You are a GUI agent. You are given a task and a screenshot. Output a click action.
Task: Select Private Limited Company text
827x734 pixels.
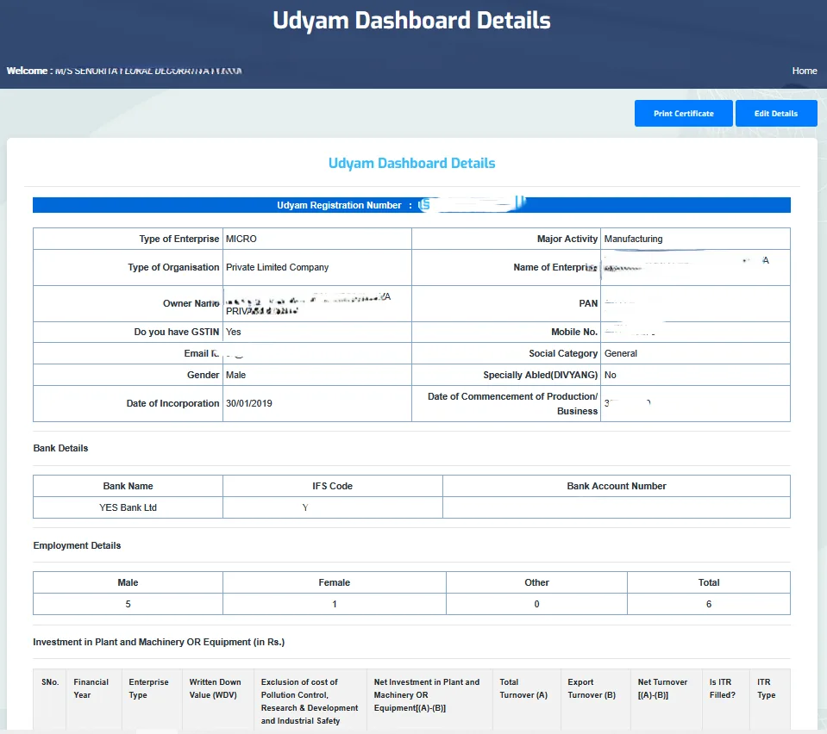pos(277,267)
